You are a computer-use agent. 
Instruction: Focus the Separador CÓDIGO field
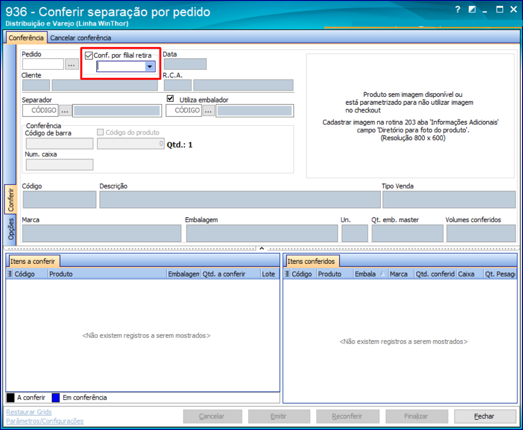tap(40, 110)
